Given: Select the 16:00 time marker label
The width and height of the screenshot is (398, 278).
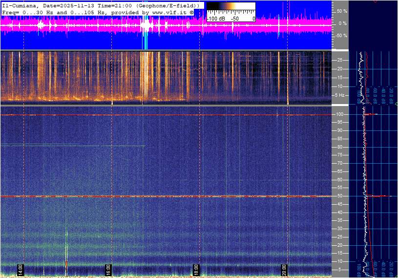Looking at the screenshot, I should (x=108, y=270).
